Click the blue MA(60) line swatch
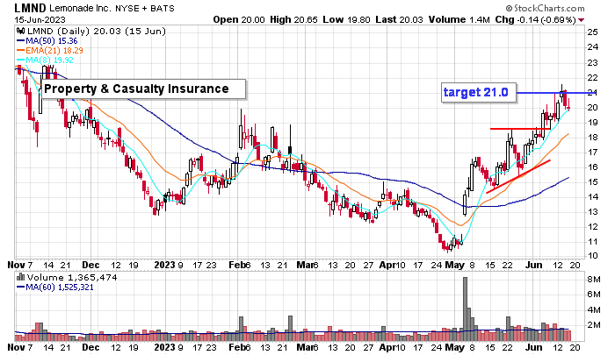The height and width of the screenshot is (355, 615). click(x=20, y=288)
